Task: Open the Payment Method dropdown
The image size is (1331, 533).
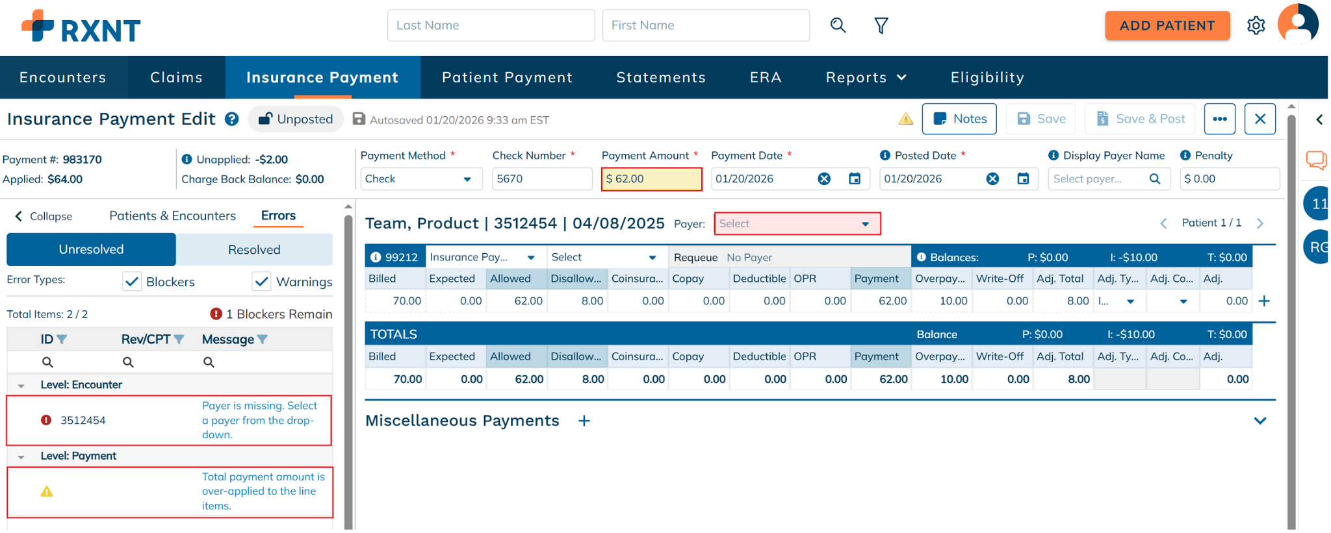Action: click(x=420, y=179)
